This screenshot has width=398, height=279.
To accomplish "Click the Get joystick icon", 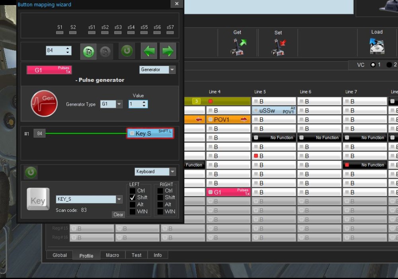I will coord(238,47).
